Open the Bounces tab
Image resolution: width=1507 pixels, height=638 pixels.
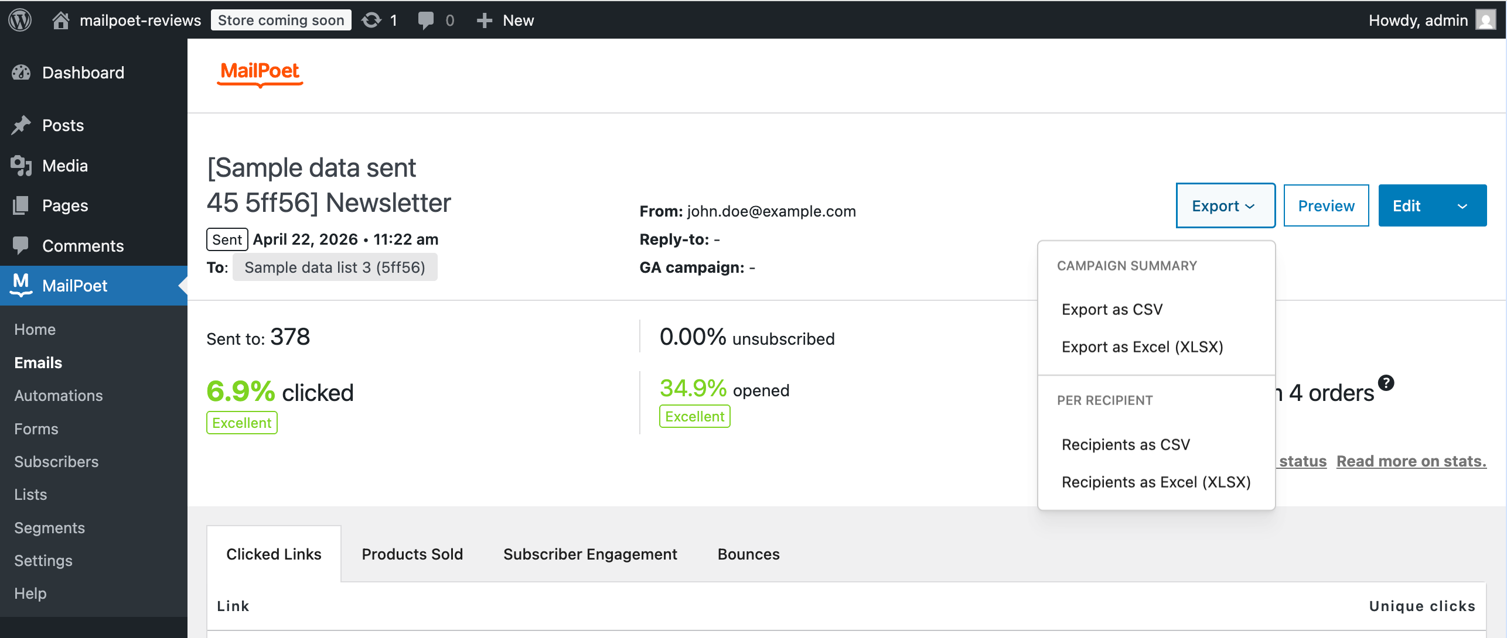pos(749,554)
